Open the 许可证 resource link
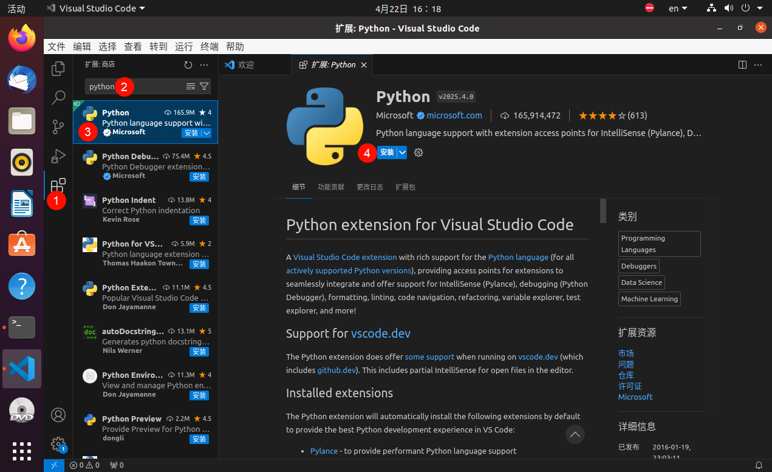The width and height of the screenshot is (772, 472). pyautogui.click(x=630, y=386)
